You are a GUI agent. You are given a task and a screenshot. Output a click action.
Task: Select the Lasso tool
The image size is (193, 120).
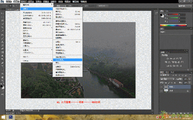(2, 20)
